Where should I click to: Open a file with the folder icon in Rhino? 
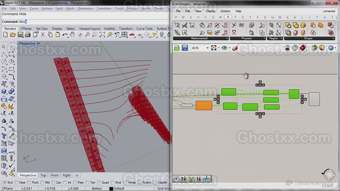pos(13,35)
